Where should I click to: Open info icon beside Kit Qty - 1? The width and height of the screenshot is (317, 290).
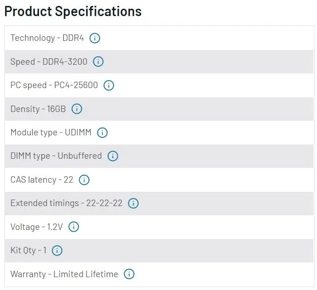[57, 251]
